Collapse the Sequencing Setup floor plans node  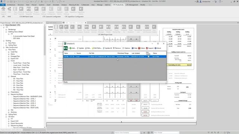point(9,94)
